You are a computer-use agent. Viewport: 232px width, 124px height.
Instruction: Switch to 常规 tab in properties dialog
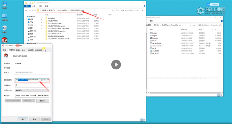[x=5, y=50]
